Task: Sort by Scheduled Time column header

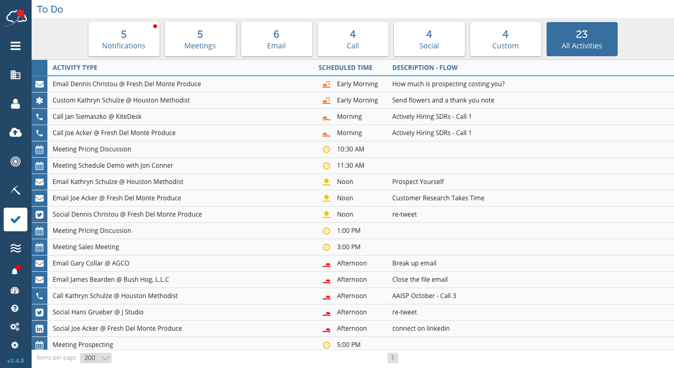Action: (345, 68)
